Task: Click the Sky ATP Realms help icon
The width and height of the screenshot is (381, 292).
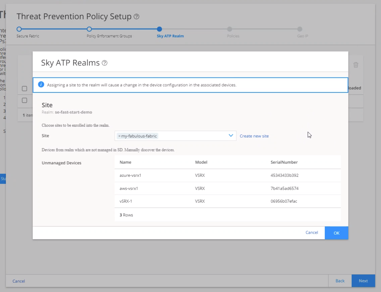Action: click(x=105, y=63)
